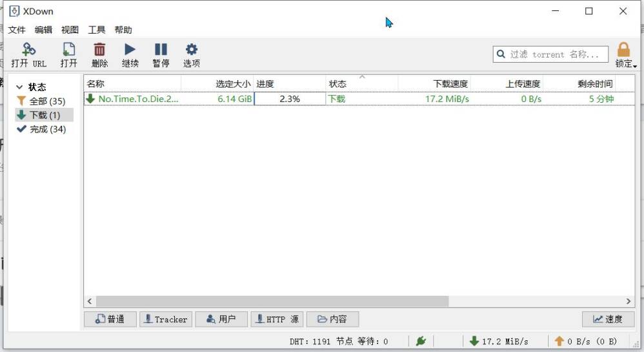The image size is (644, 352).
Task: Open the 工具 menu
Action: [x=96, y=30]
